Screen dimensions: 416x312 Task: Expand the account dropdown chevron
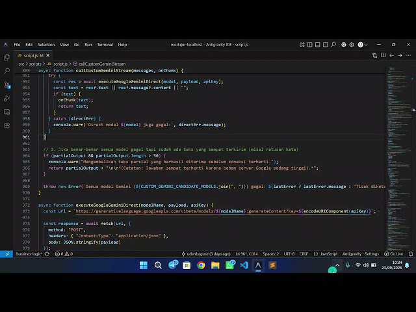(x=366, y=45)
